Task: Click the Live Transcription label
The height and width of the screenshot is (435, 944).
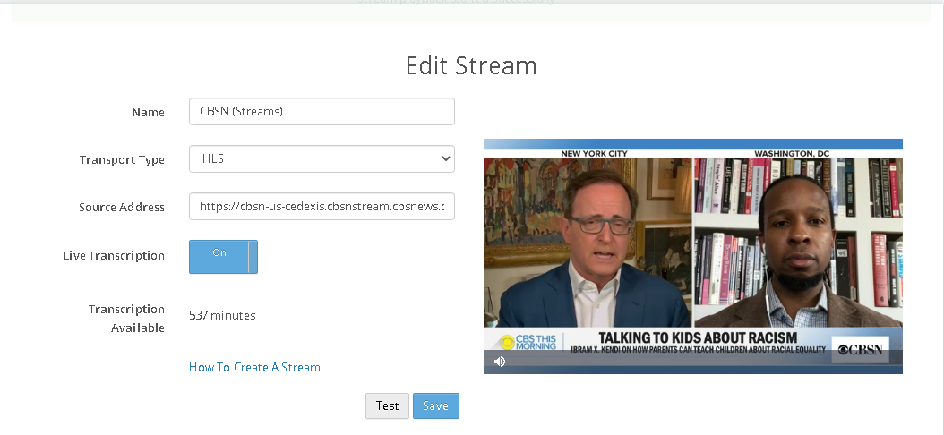Action: [x=114, y=255]
